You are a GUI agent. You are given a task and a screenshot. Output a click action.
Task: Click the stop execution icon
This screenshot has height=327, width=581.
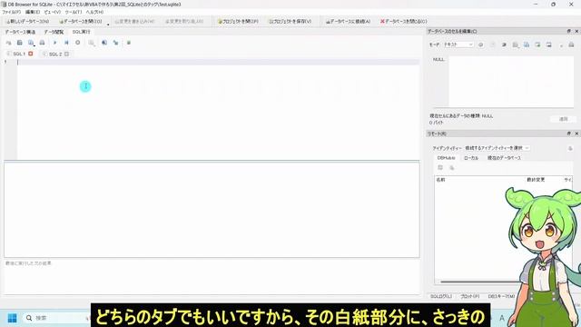pos(77,43)
